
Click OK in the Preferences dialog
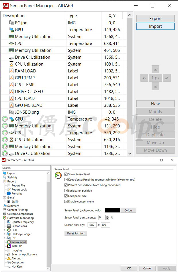[x=129, y=268]
